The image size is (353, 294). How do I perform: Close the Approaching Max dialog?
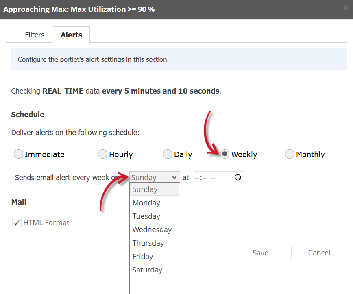[346, 7]
